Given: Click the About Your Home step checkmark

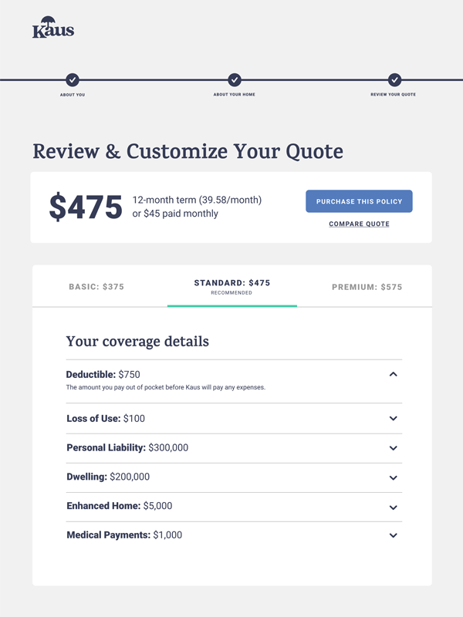Looking at the screenshot, I should click(x=235, y=80).
